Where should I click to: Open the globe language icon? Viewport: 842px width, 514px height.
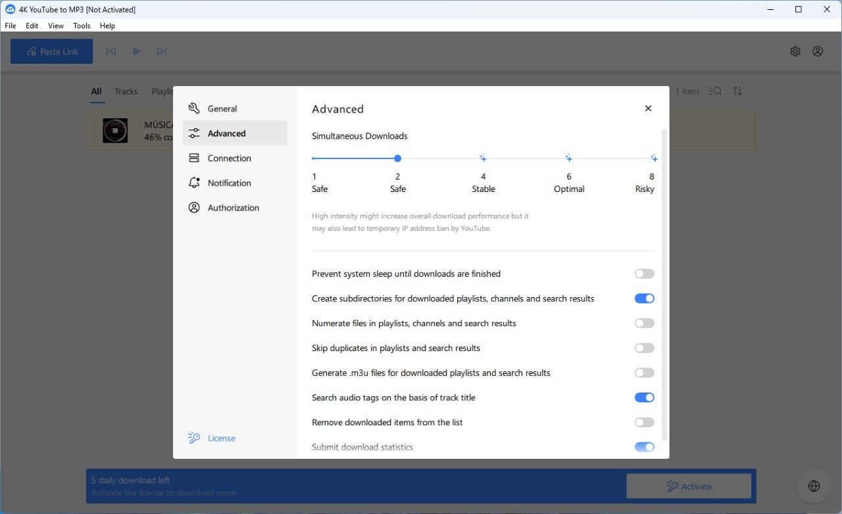click(814, 486)
